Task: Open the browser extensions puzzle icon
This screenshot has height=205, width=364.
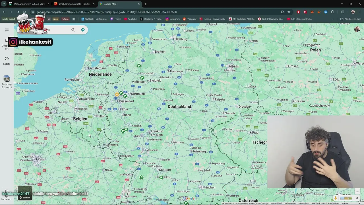Action: click(x=332, y=12)
